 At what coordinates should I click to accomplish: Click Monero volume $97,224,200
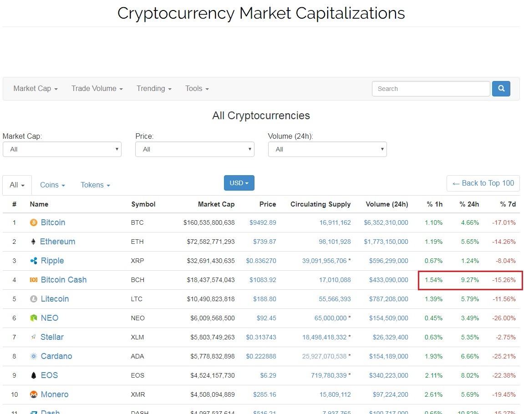click(x=390, y=394)
